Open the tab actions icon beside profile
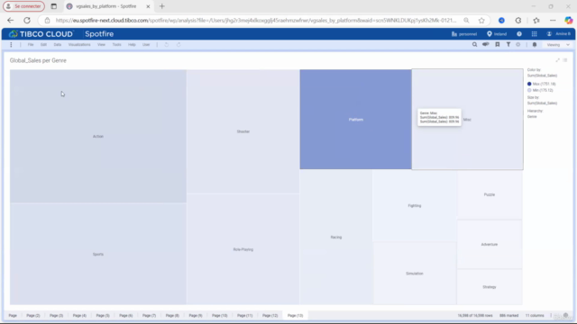This screenshot has height=324, width=577. click(54, 6)
